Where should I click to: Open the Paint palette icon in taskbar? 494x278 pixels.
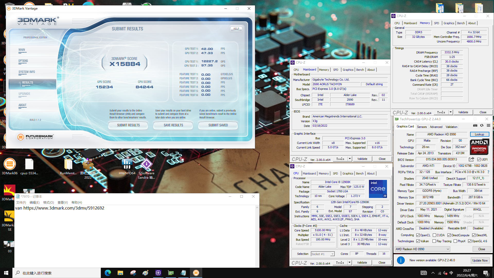[x=146, y=273]
